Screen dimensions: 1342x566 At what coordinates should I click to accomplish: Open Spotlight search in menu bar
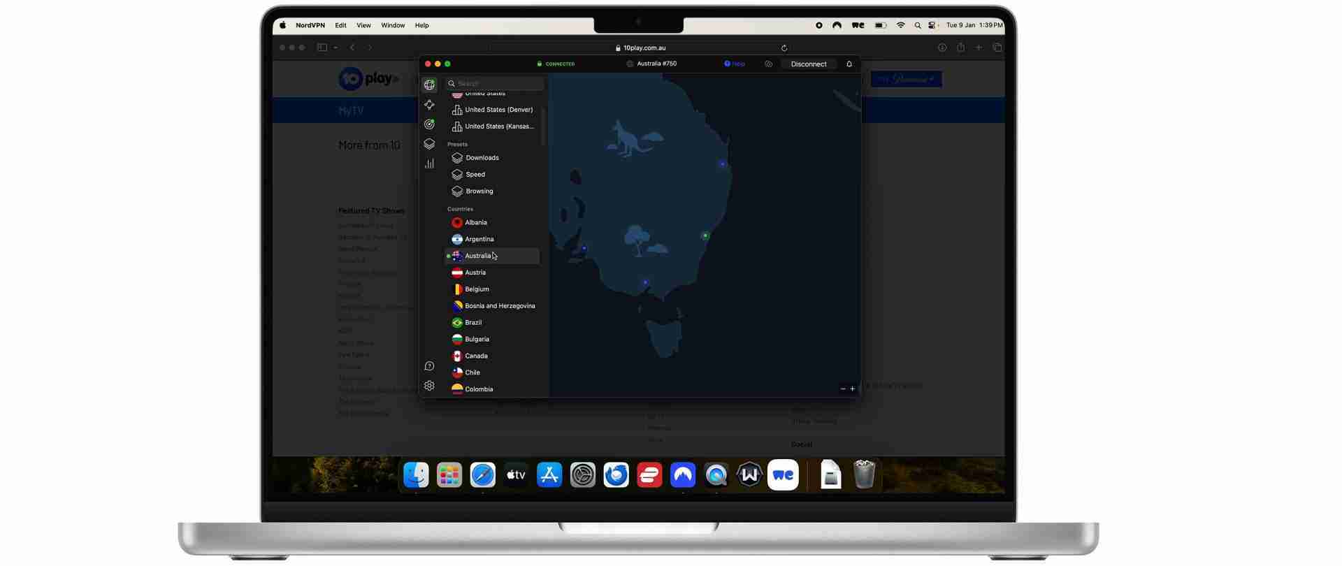[918, 25]
